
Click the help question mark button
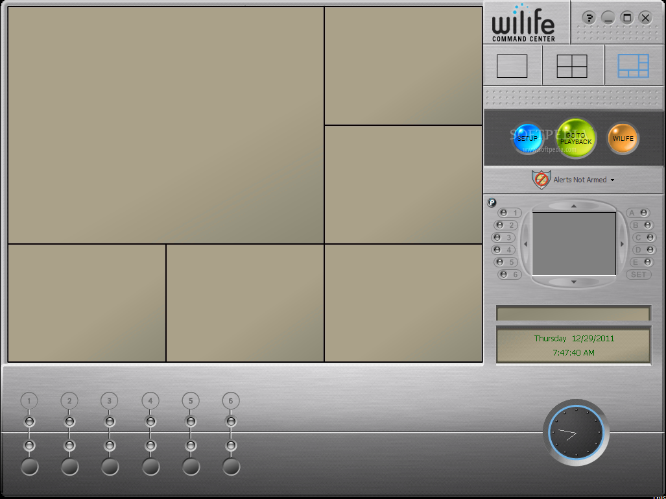coord(589,18)
